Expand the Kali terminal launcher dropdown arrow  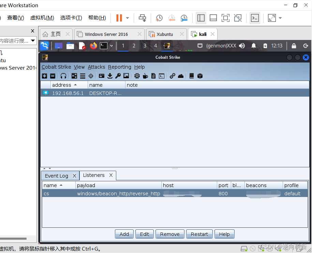112,46
